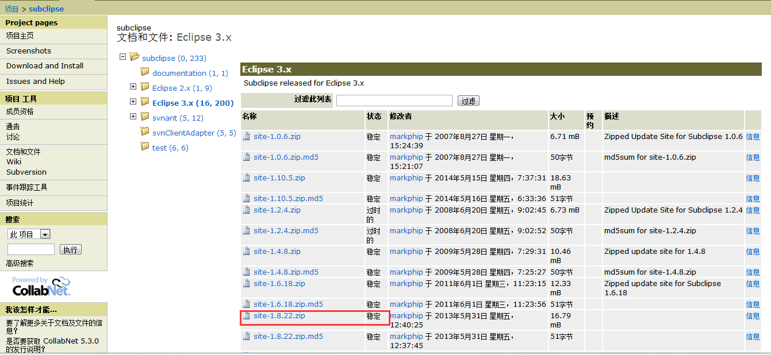Viewport: 771px width, 355px height.
Task: Download site-1.10.5.zip
Action: pyautogui.click(x=279, y=178)
